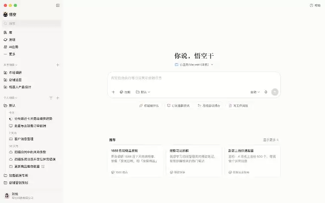325x203 pixels.
Task: Click the monitor icon beside 批量导出销售订单数据
Action: point(11,126)
